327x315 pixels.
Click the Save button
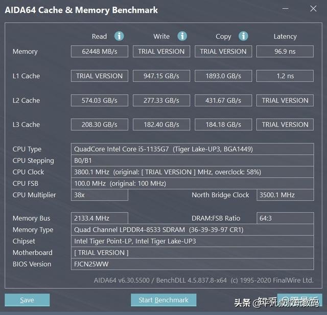click(27, 300)
